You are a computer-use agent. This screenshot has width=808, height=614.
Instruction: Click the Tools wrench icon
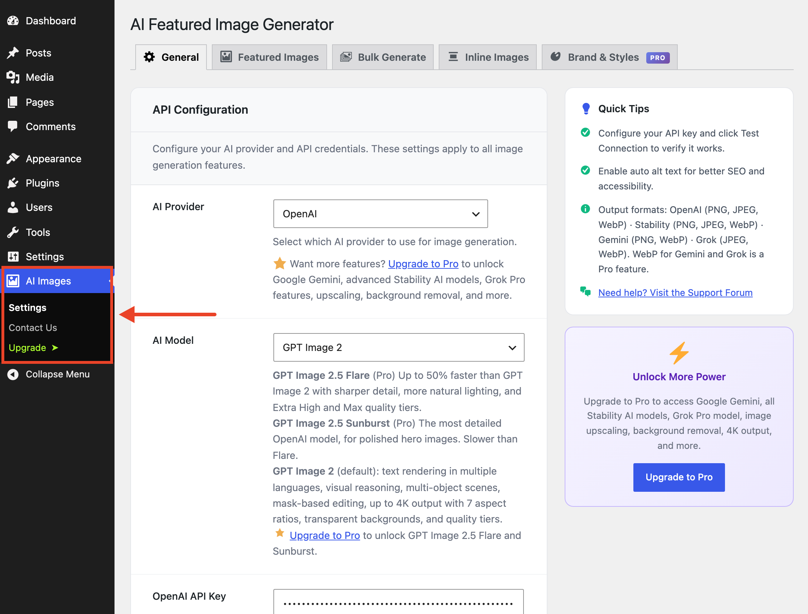[13, 232]
